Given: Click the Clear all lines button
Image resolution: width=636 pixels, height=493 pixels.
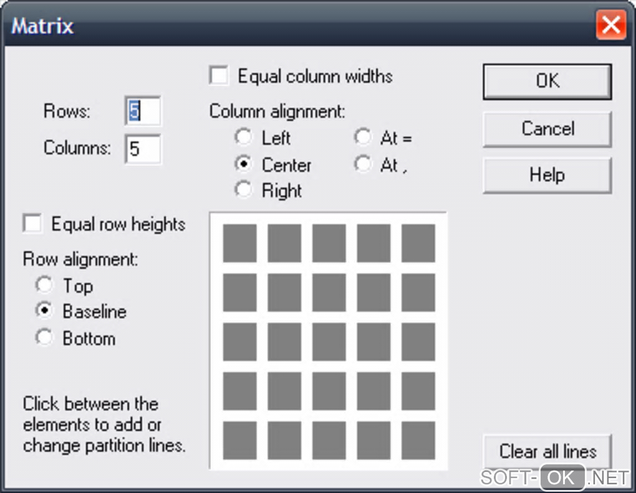Looking at the screenshot, I should click(547, 451).
